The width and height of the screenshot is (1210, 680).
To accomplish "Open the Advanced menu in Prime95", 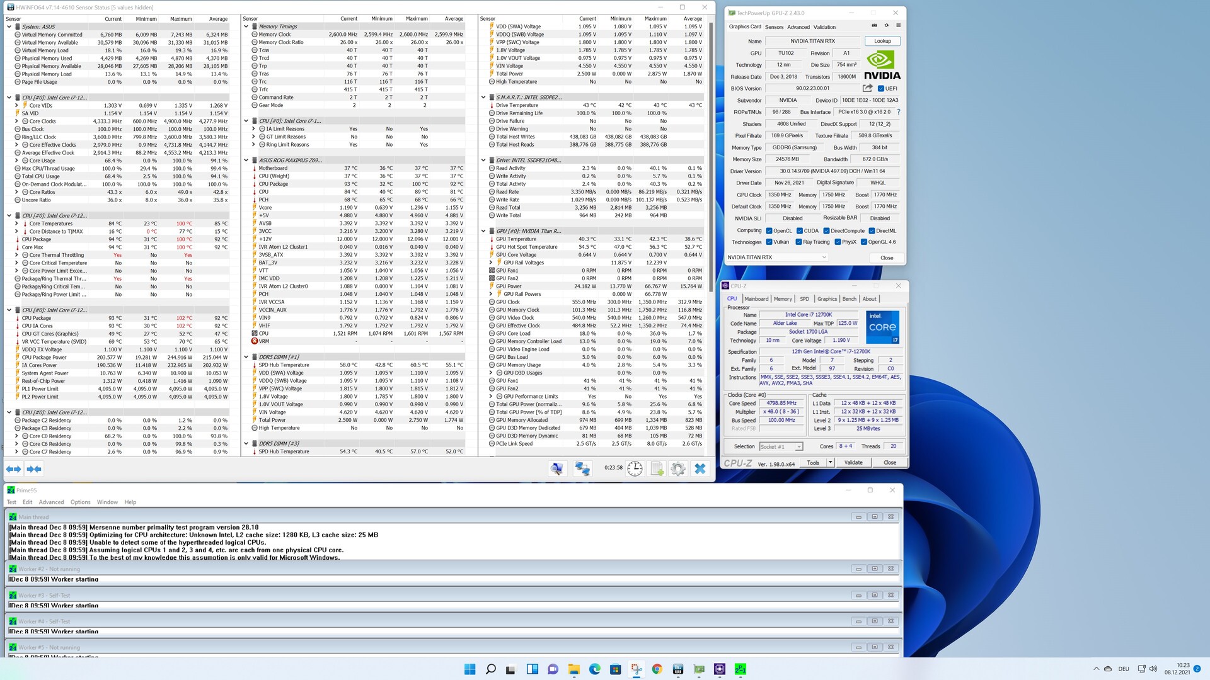I will coord(51,502).
